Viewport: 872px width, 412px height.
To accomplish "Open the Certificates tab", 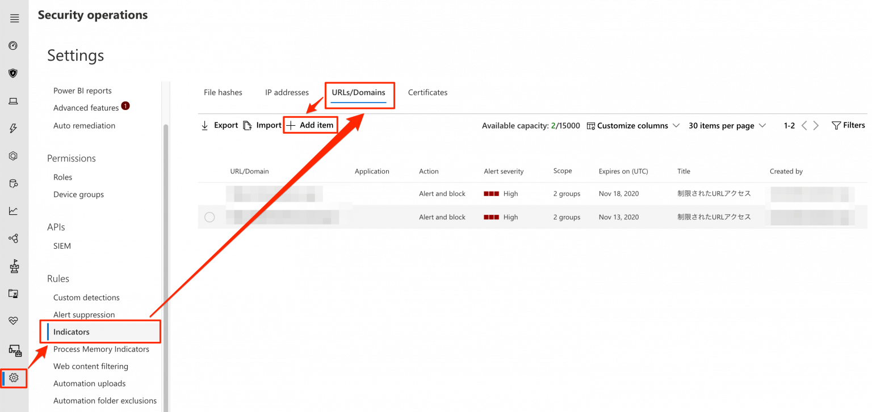I will 427,92.
